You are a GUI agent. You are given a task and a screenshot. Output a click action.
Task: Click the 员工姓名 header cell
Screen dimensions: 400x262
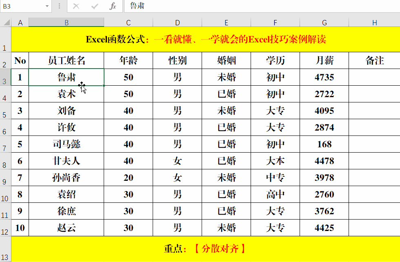pyautogui.click(x=66, y=60)
